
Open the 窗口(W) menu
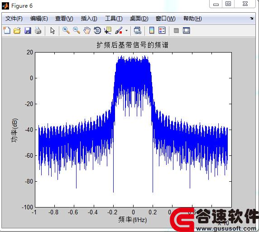[x=166, y=19]
